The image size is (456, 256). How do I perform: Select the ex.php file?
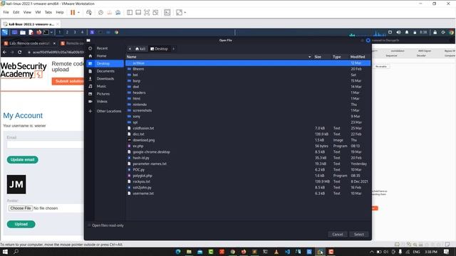pyautogui.click(x=248, y=146)
